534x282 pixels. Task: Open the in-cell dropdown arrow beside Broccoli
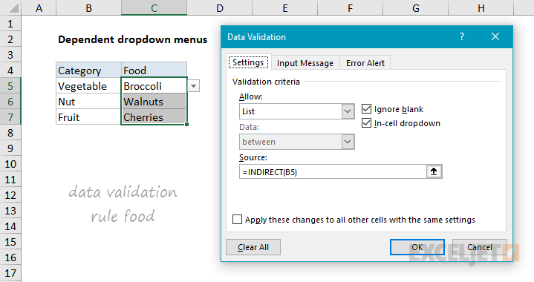(193, 86)
